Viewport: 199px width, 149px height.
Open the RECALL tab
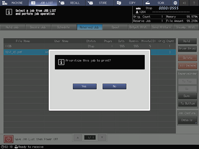72,3
